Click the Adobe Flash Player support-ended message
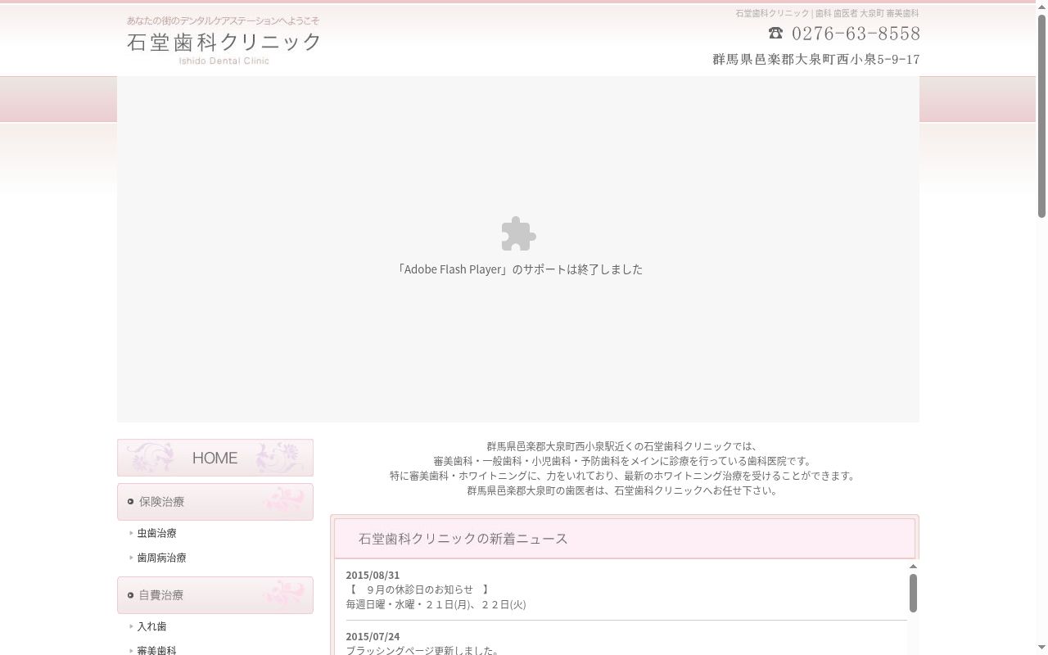The height and width of the screenshot is (655, 1048). coord(518,269)
